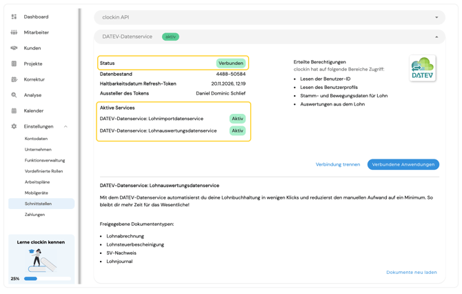This screenshot has height=294, width=462.
Task: Click the green aktiv badge
Action: [x=170, y=37]
